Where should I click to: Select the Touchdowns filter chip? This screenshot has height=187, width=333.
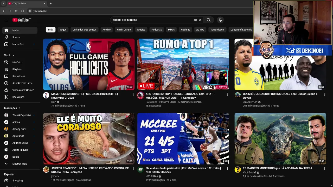(x=217, y=30)
